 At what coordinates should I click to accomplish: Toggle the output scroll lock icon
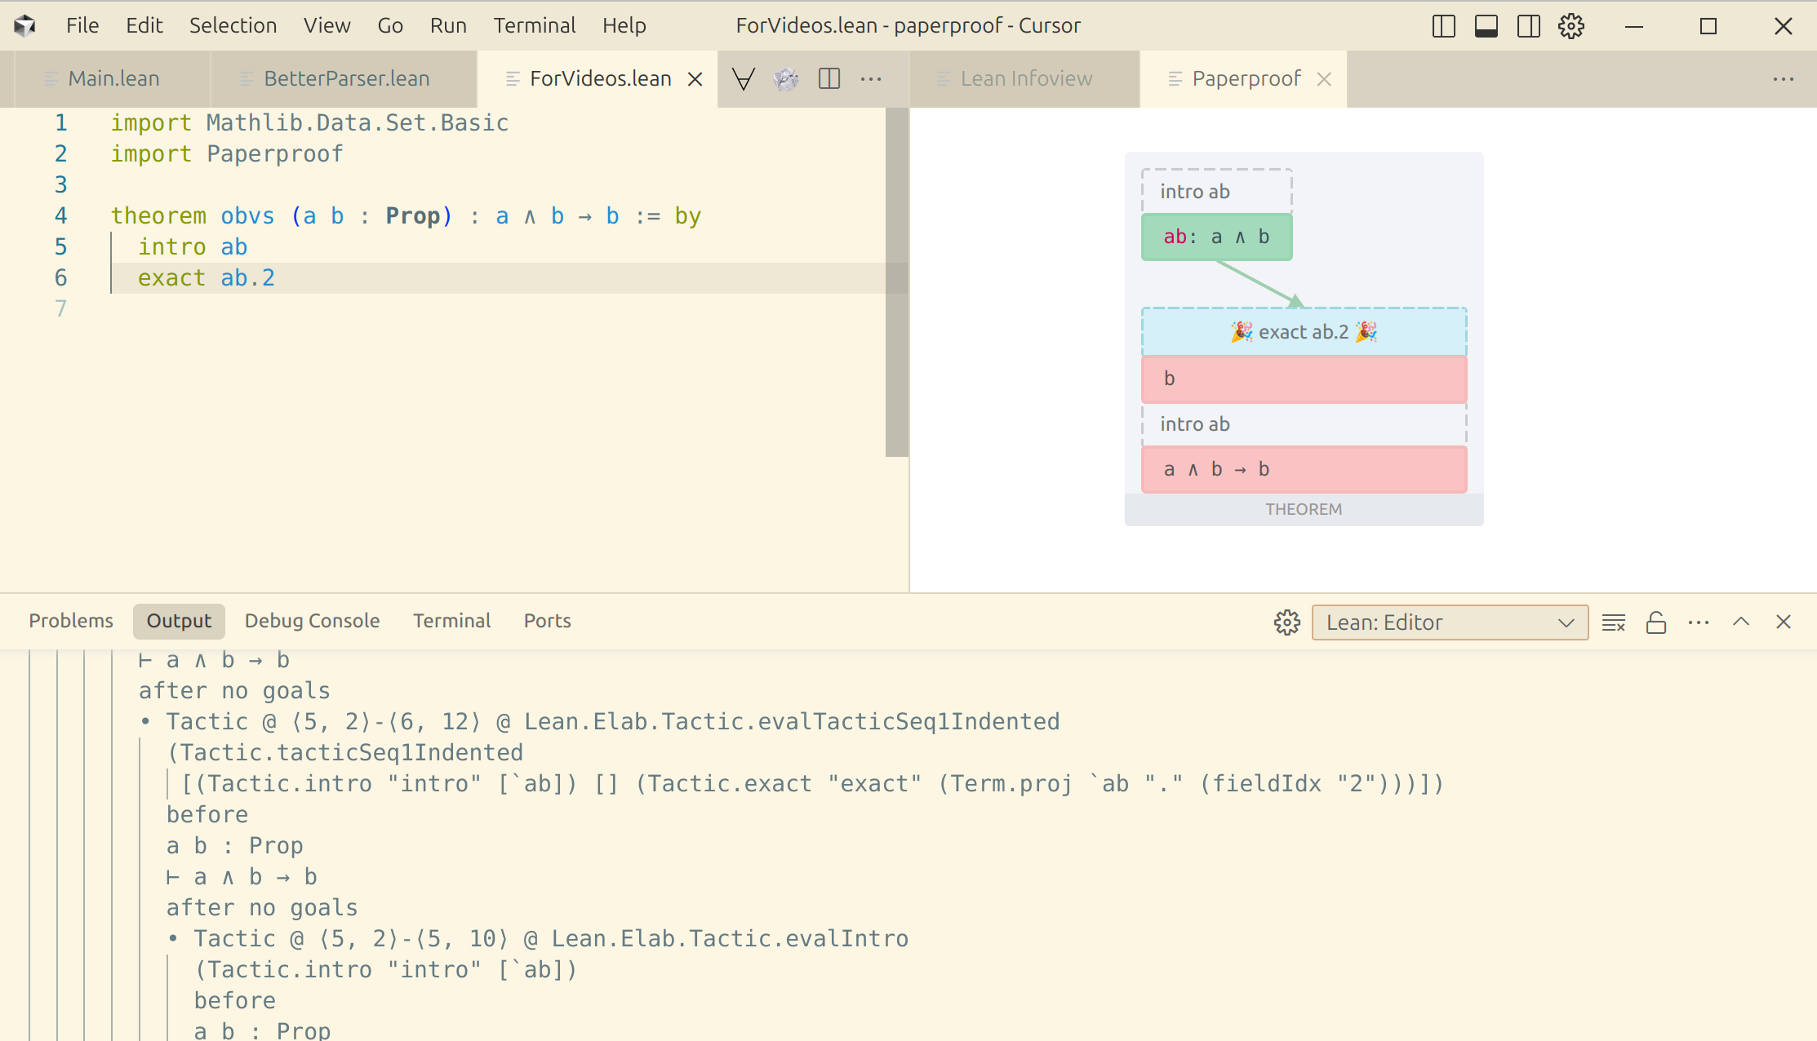point(1656,622)
